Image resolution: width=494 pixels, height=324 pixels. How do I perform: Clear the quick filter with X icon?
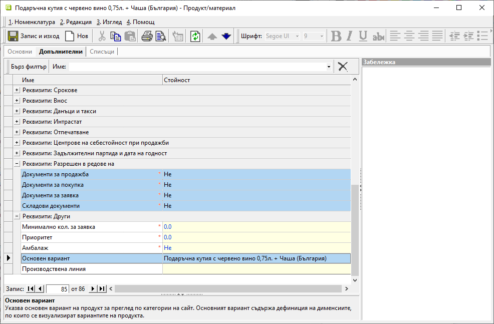click(x=343, y=67)
